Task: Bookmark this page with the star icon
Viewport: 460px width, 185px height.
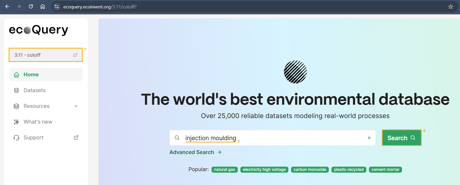Action: point(451,7)
